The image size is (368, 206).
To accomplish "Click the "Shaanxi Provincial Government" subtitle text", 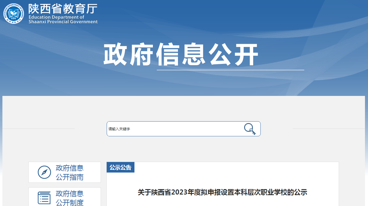I will click(63, 22).
